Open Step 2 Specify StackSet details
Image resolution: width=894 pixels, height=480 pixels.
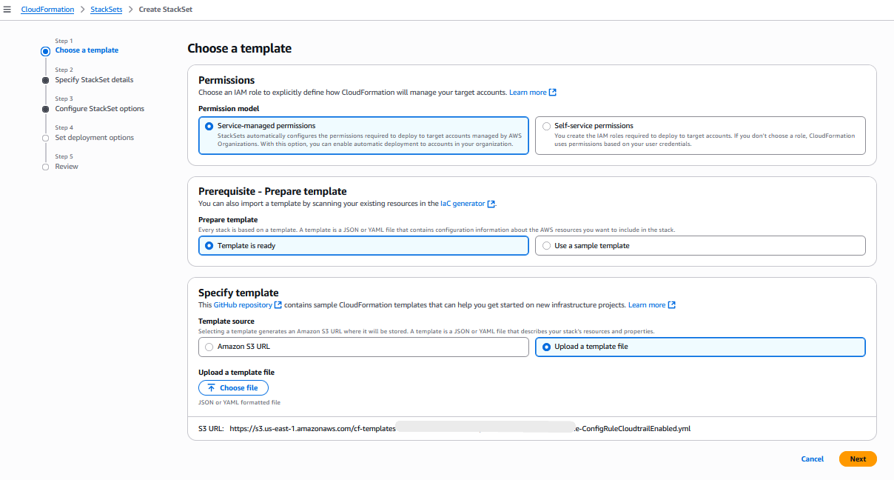tap(94, 79)
